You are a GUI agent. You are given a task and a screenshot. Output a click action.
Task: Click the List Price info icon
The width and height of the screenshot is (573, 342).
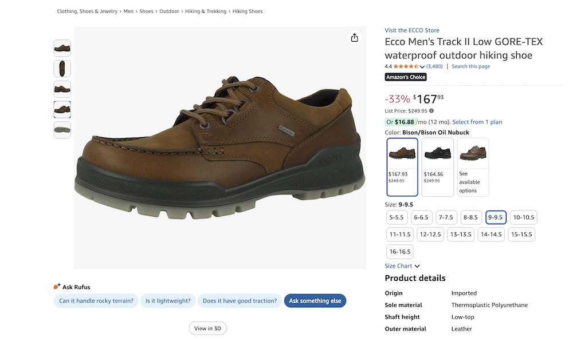(x=431, y=111)
